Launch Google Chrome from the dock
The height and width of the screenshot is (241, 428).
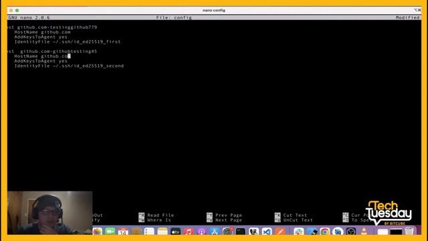pyautogui.click(x=324, y=232)
